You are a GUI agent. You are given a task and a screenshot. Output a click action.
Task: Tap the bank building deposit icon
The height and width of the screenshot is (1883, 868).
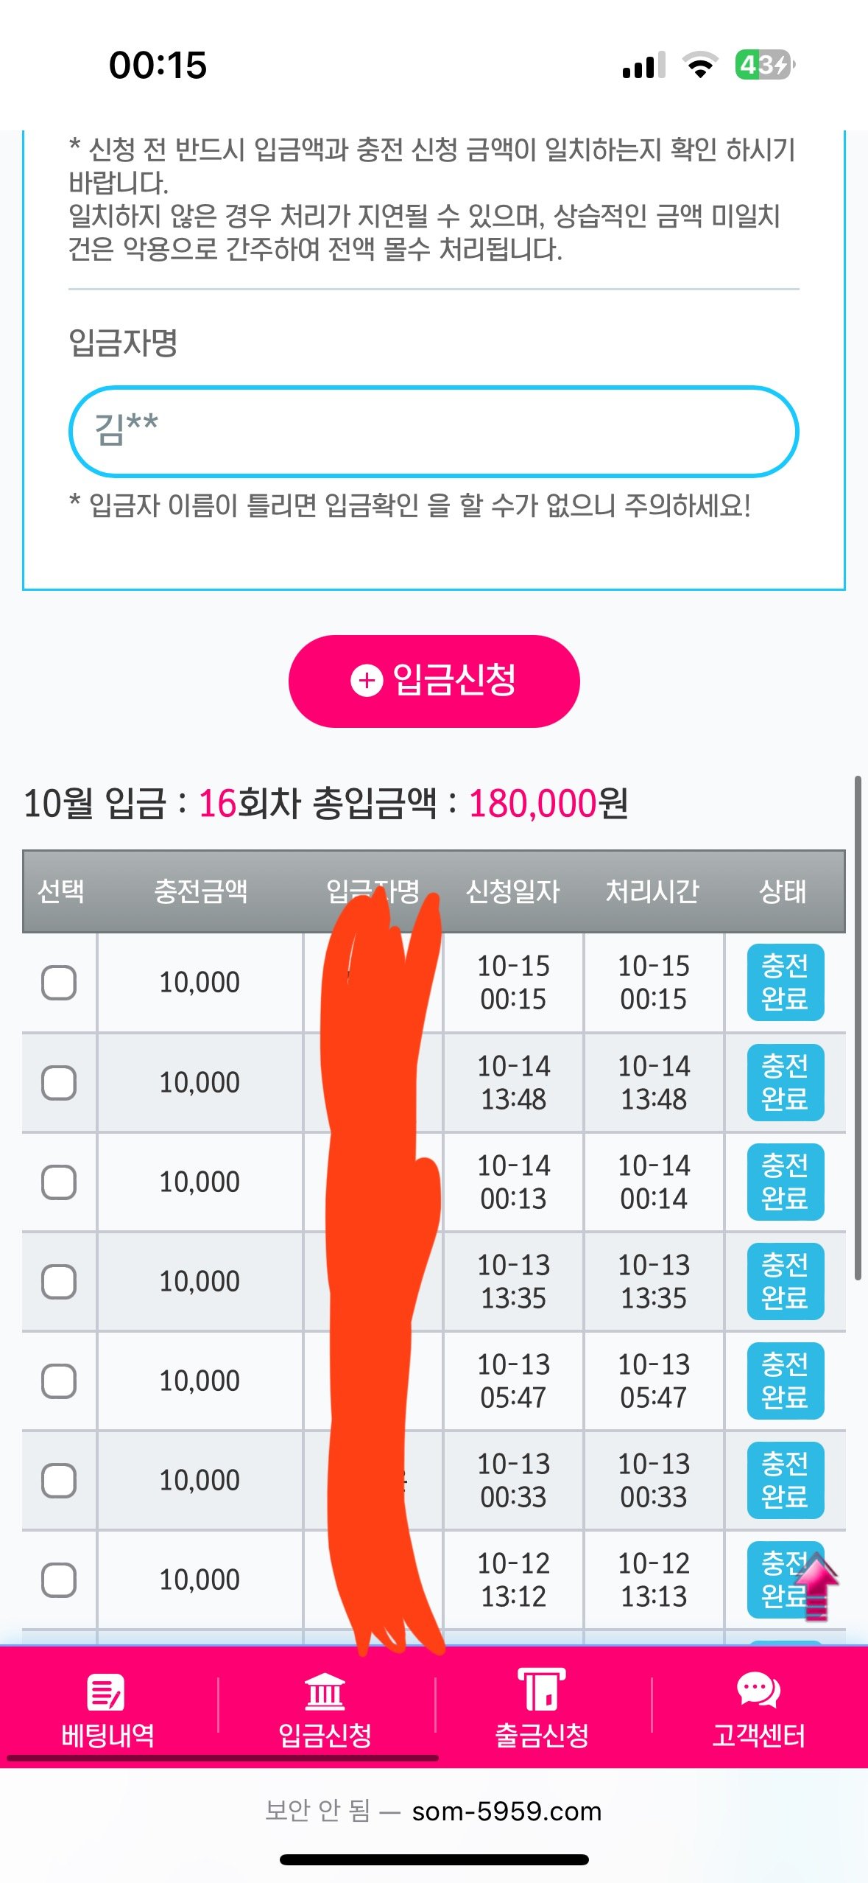click(325, 1691)
